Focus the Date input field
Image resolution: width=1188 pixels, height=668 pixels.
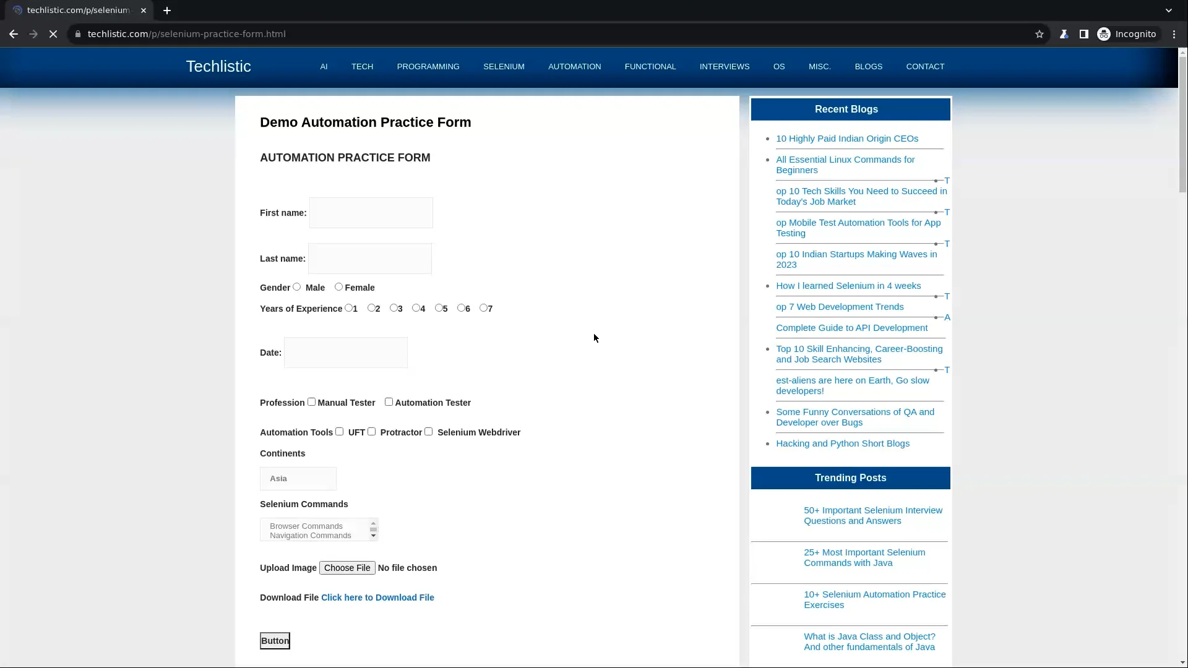[x=346, y=353]
